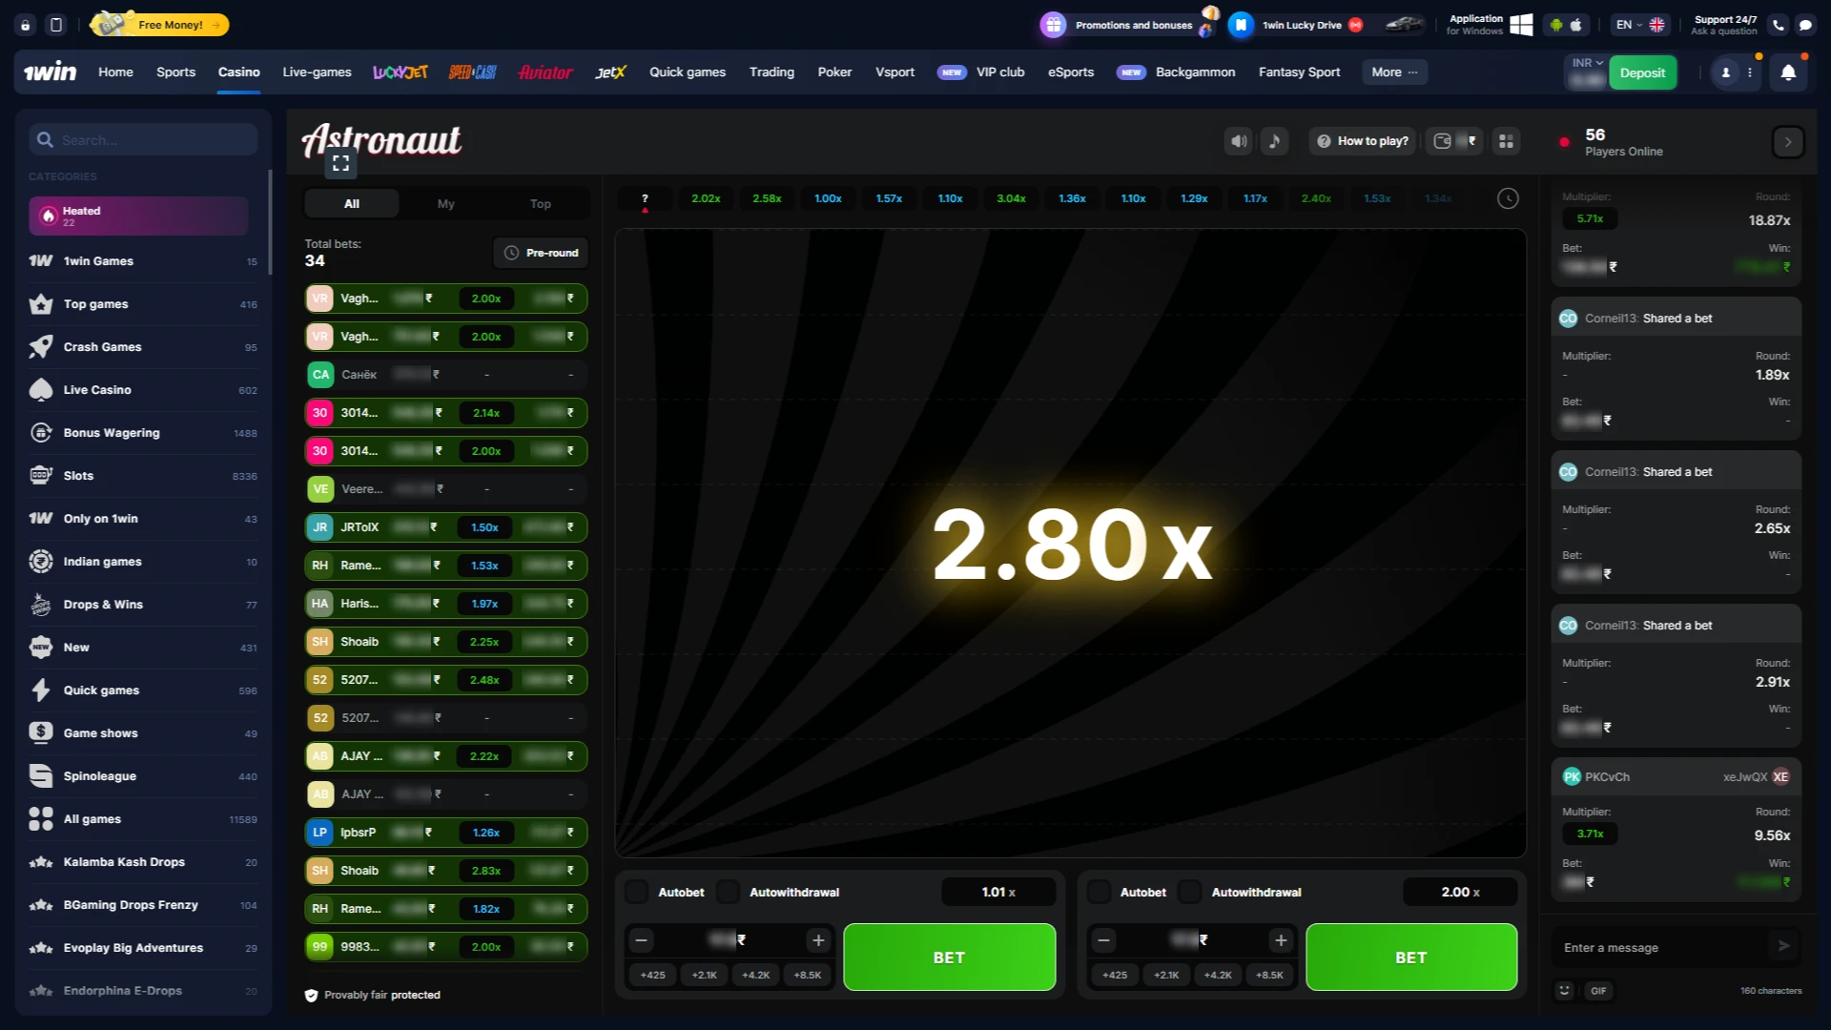Decrease left bet amount with minus

pos(642,940)
